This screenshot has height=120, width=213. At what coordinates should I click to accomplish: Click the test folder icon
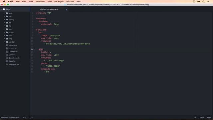point(7,36)
